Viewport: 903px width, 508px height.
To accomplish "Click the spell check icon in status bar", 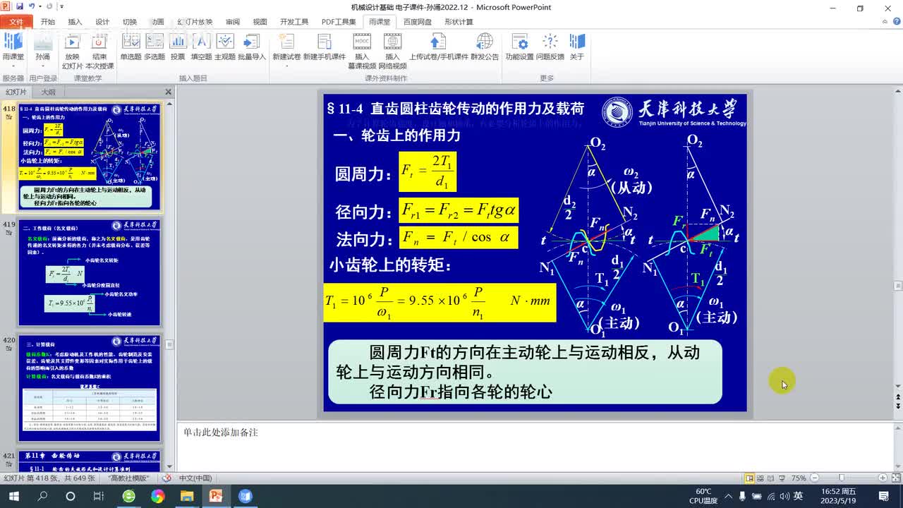I will click(166, 478).
